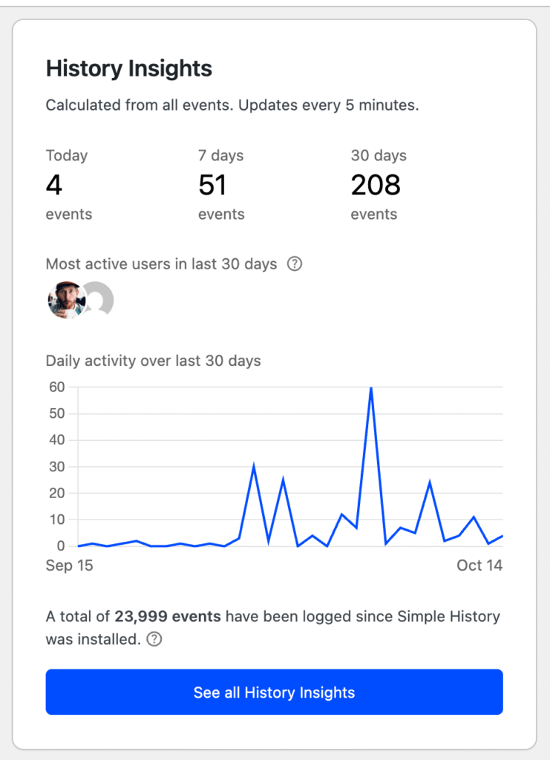
Task: Click the History Insights heading
Action: click(129, 69)
